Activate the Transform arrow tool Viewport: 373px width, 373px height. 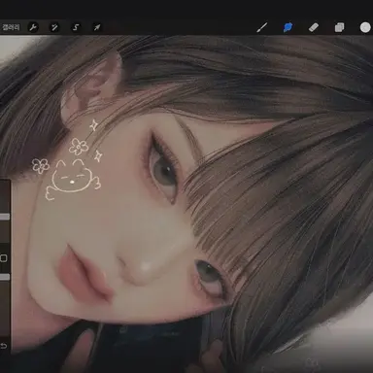pos(97,27)
